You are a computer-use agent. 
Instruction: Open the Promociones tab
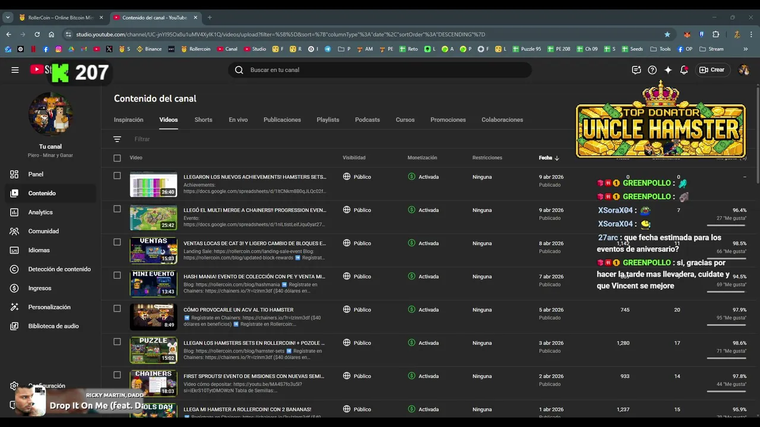point(448,120)
